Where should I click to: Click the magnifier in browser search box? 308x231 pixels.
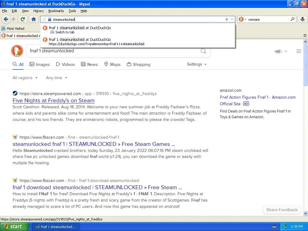tap(292, 19)
